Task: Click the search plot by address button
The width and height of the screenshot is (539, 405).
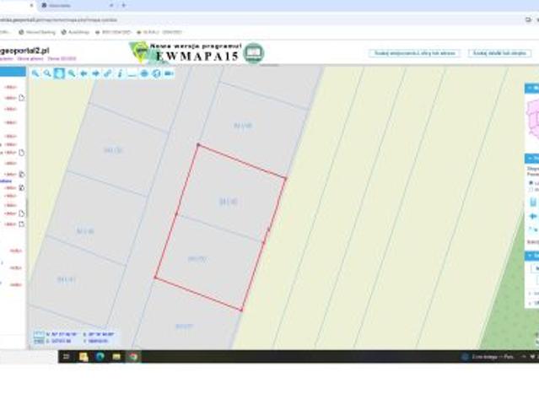Action: point(413,53)
